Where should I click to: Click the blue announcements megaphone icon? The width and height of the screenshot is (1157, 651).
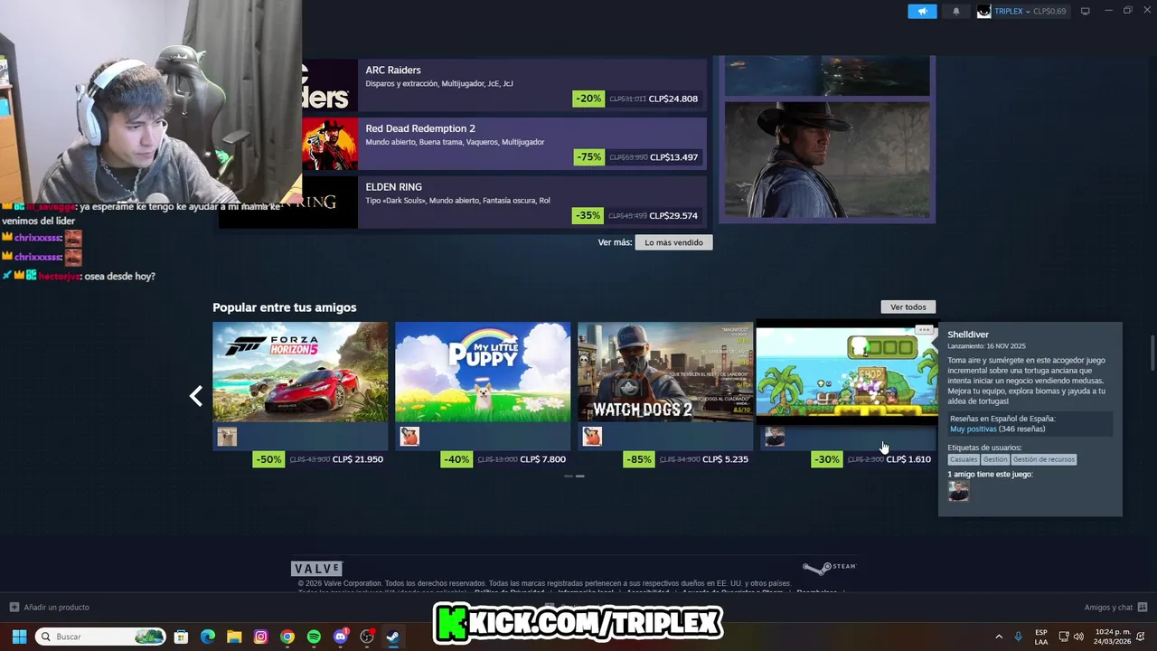click(922, 11)
